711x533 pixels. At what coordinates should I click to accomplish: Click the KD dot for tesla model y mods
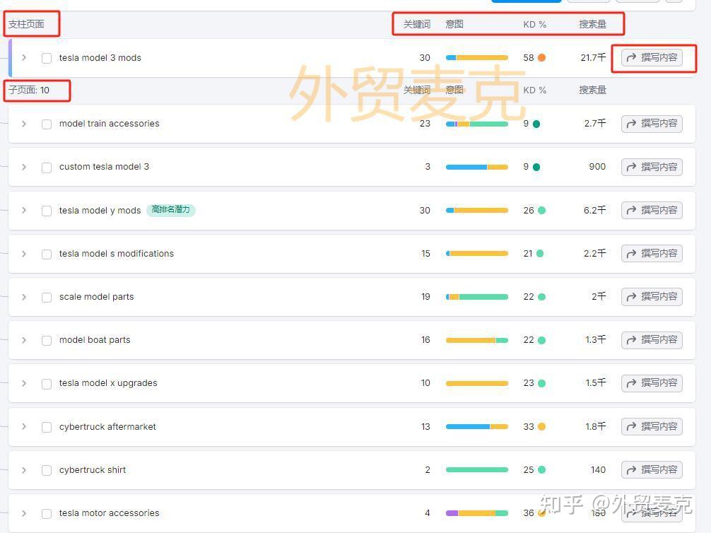pos(541,211)
